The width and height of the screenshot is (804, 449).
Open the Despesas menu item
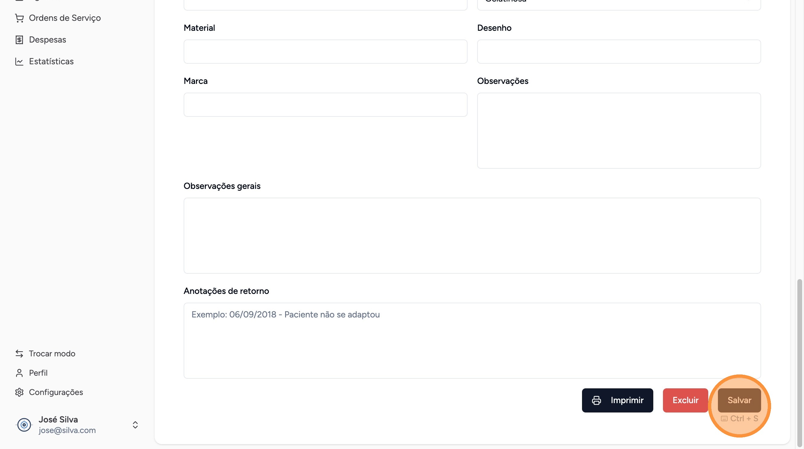[x=47, y=40]
